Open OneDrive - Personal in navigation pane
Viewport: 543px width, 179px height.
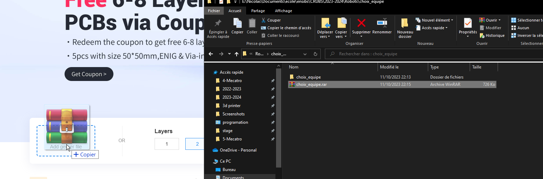[x=239, y=150]
